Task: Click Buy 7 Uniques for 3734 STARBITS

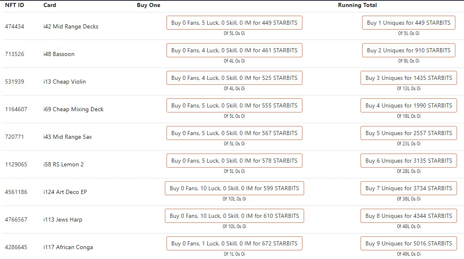Action: 409,188
